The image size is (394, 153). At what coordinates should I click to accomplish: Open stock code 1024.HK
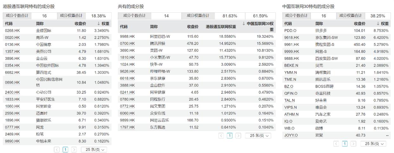click(x=127, y=64)
